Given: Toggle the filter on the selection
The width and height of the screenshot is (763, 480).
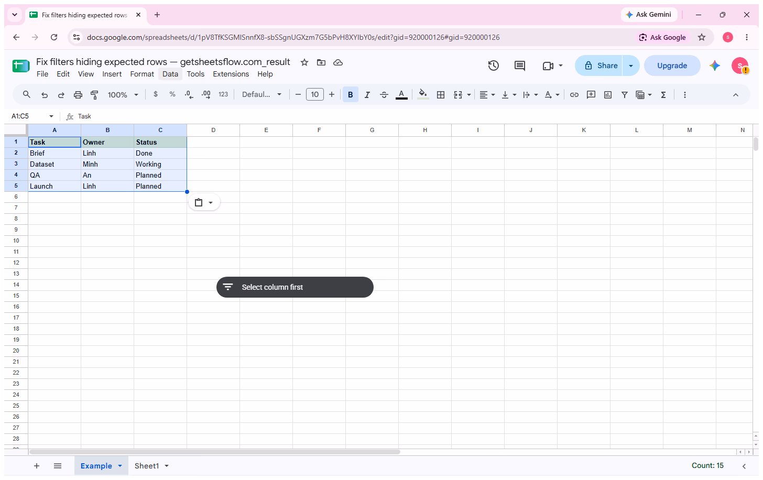Looking at the screenshot, I should click(625, 95).
